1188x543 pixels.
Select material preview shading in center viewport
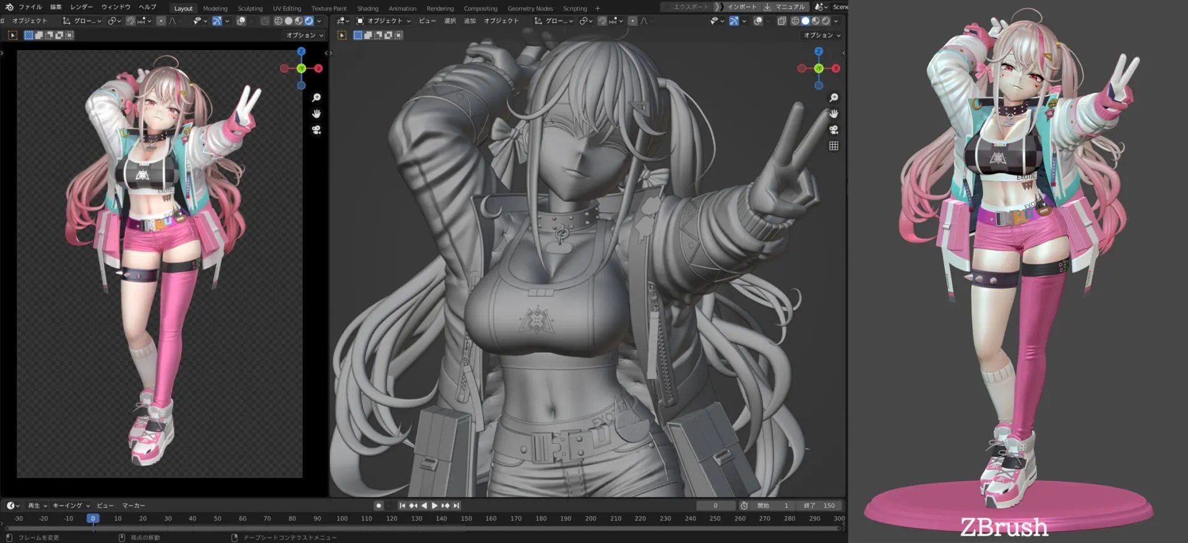pyautogui.click(x=816, y=21)
